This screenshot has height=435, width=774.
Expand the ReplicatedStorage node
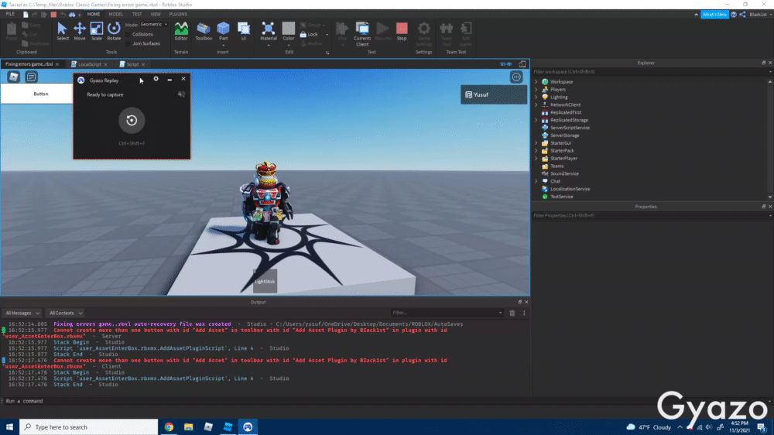(x=536, y=120)
